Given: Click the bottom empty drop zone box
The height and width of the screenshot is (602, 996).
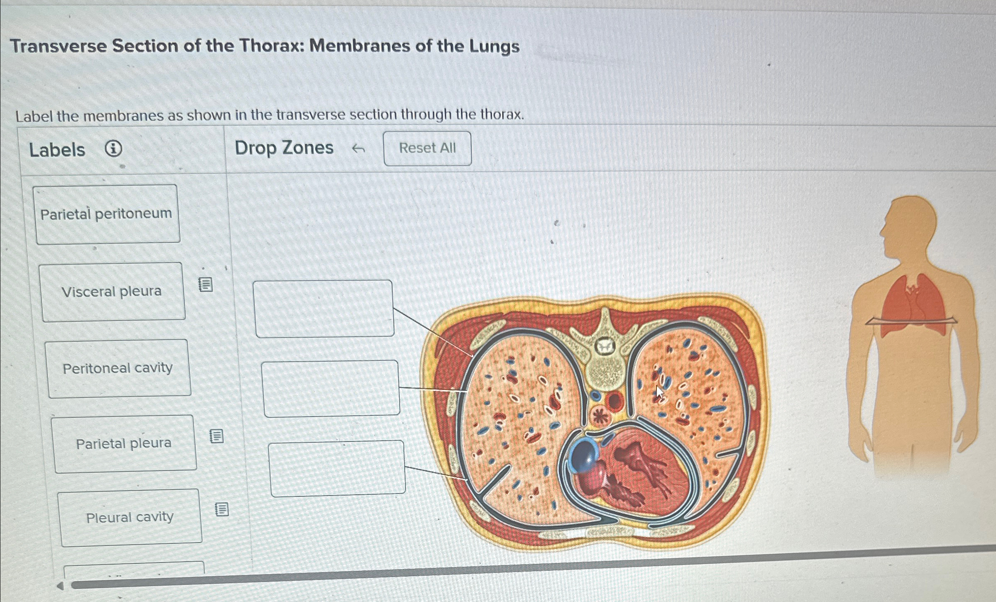Looking at the screenshot, I should [x=337, y=468].
